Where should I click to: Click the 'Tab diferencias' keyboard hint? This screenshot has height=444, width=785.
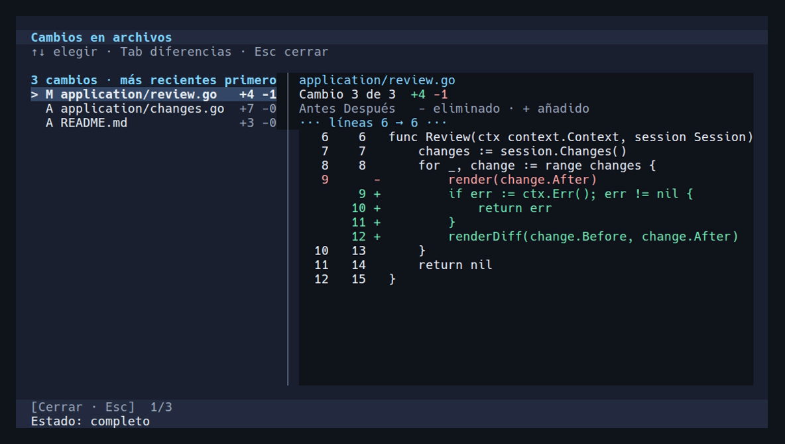[x=176, y=52]
